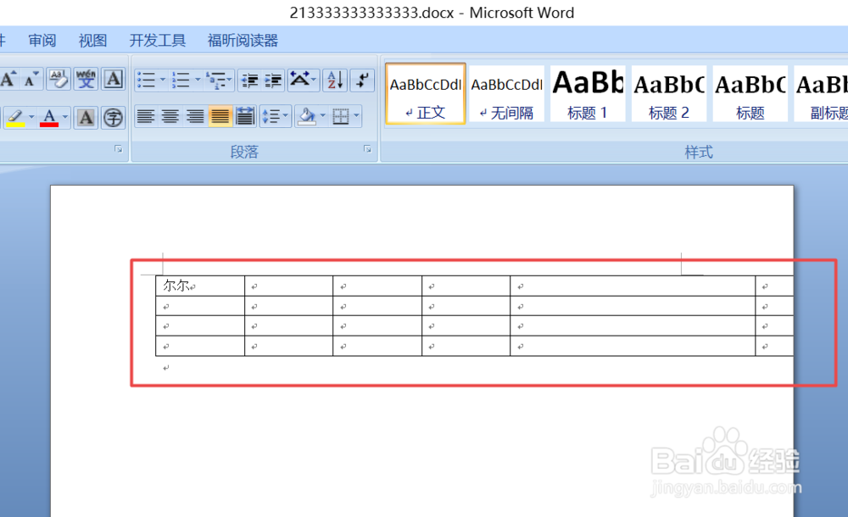This screenshot has height=517, width=848.
Task: Clear formatting with the eraser icon
Action: [59, 80]
